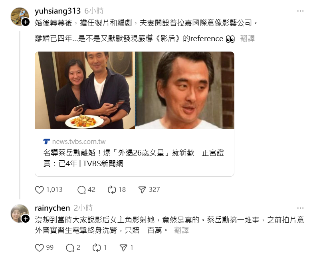Viewport: 315px width, 259px height.
Task: Translate rainychen's reply text
Action: click(x=181, y=230)
